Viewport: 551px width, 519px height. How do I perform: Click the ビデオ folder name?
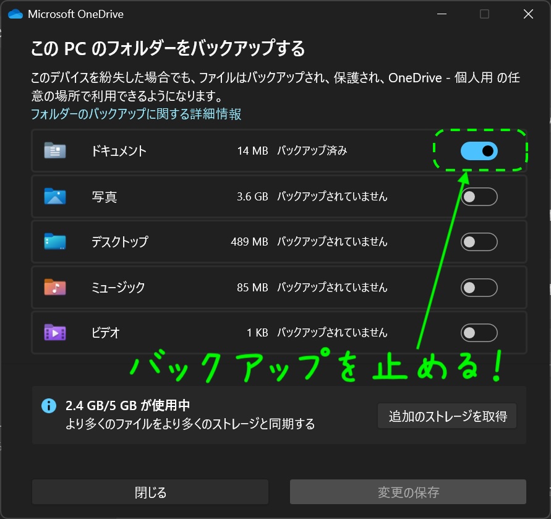point(105,333)
